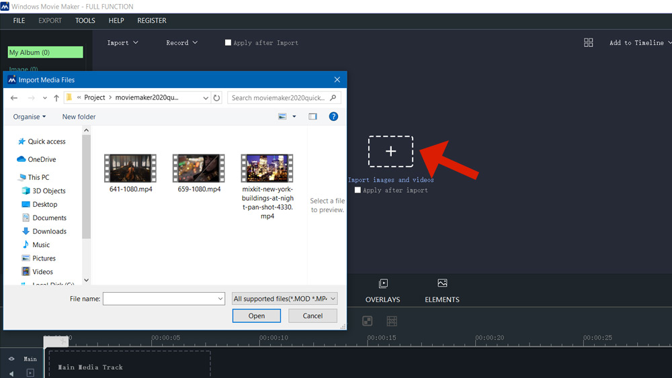
Task: Select My Album (0) category
Action: (x=46, y=52)
